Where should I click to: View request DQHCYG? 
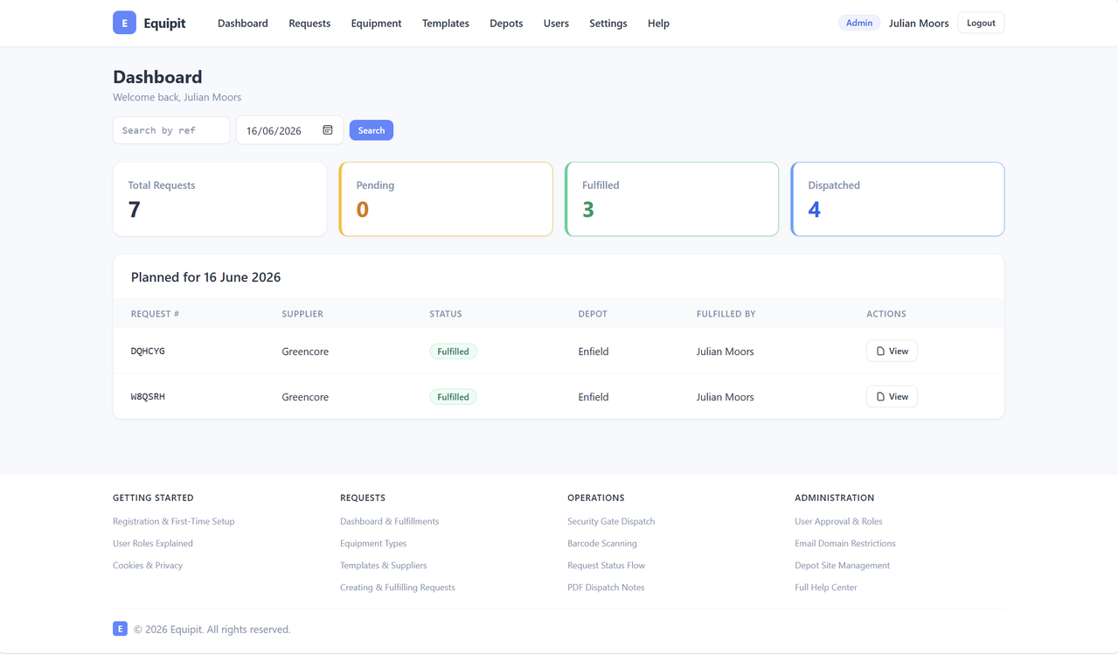point(892,351)
